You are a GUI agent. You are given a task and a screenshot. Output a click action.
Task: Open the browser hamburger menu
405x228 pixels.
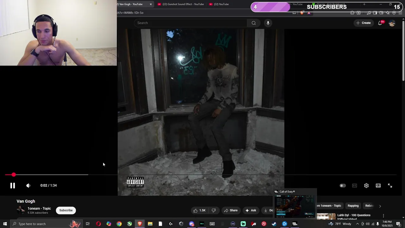tap(401, 13)
